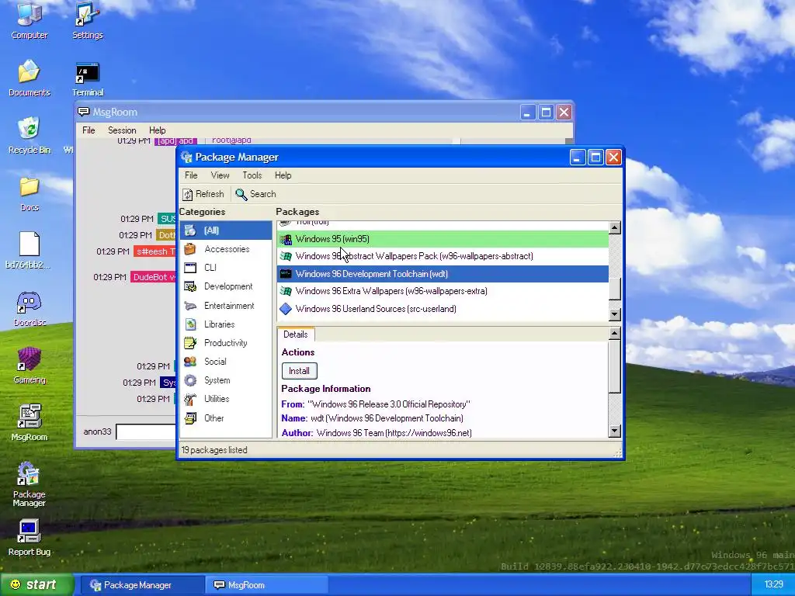
Task: Select the bd764bb2 file on desktop
Action: [x=29, y=250]
